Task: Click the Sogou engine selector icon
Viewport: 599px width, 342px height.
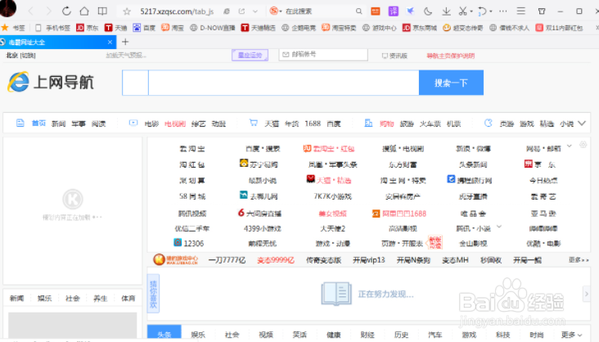Action: pos(273,11)
